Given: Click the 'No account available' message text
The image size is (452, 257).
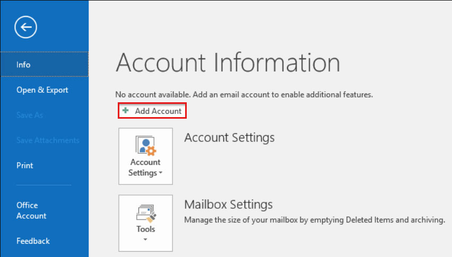Looking at the screenshot, I should pos(244,94).
